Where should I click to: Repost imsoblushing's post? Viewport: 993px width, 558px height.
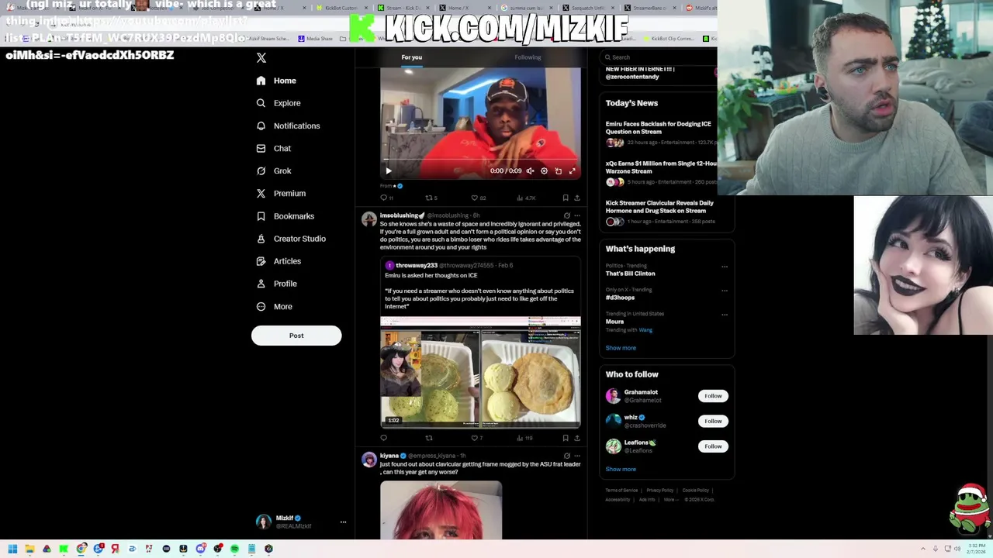coord(428,438)
